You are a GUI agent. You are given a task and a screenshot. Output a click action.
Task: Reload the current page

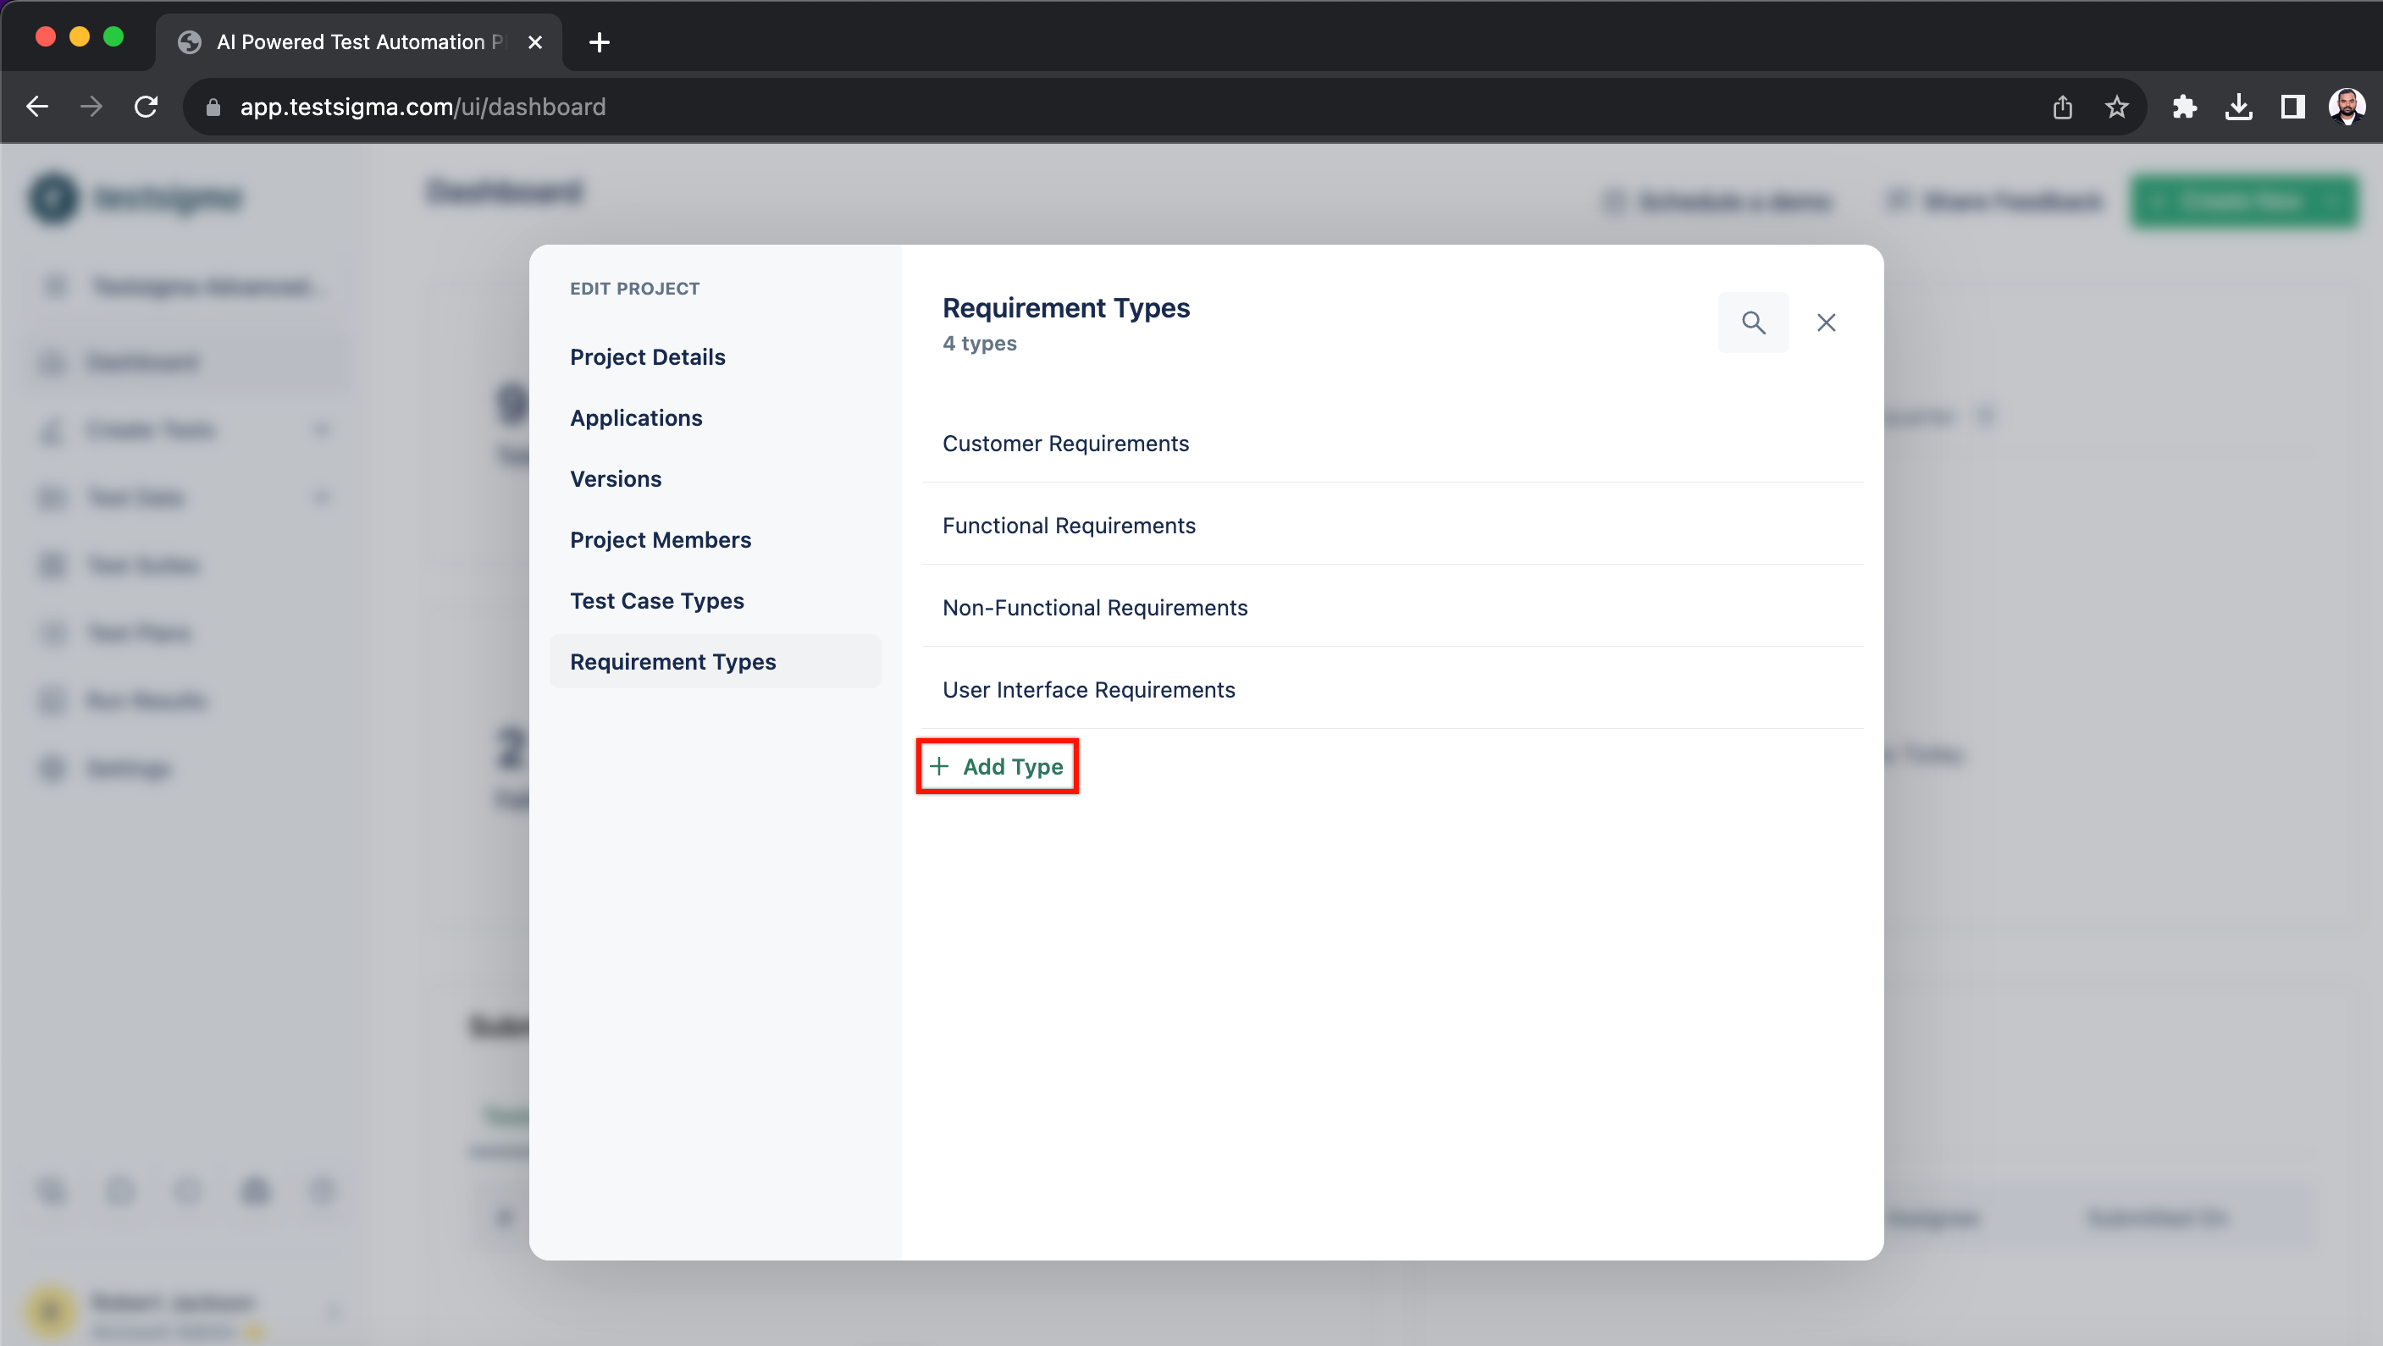(x=147, y=108)
